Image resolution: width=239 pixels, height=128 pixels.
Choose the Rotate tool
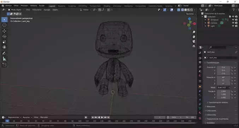pos(5,36)
